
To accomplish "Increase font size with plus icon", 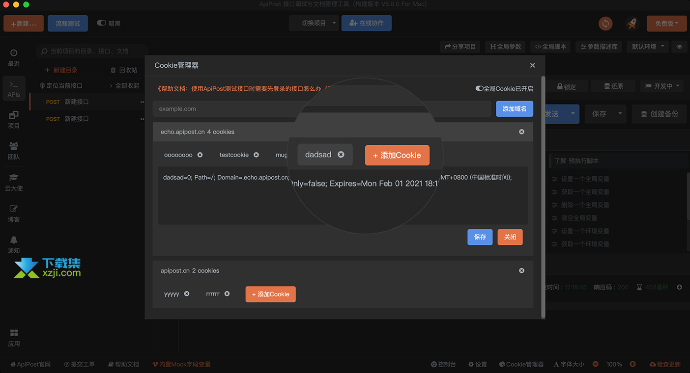I will (633, 364).
